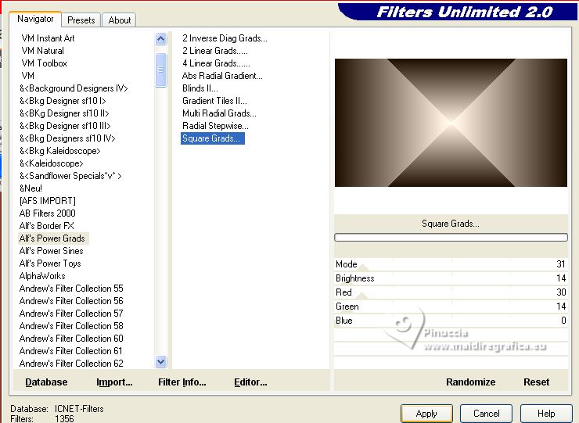This screenshot has width=579, height=423.
Task: Select Andrew's Filter Collection 57
Action: click(x=71, y=314)
